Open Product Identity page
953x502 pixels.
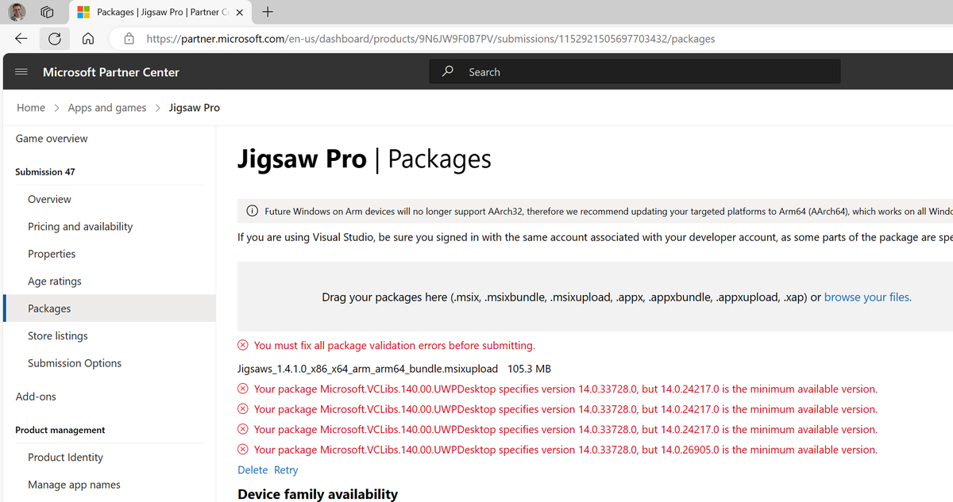[x=65, y=458]
